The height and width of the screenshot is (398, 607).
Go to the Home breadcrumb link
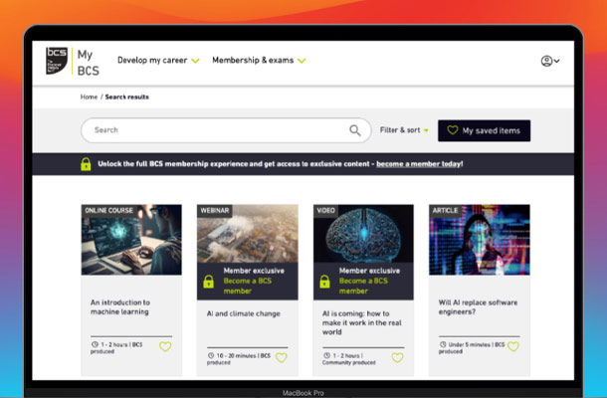[x=90, y=98]
